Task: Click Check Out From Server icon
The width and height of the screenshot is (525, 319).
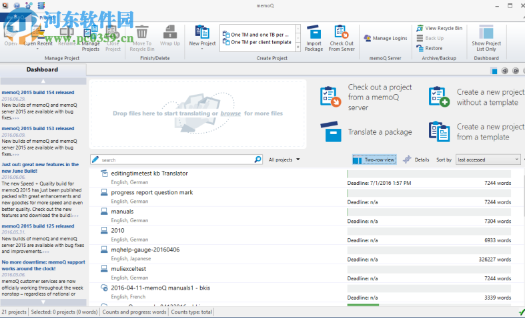Action: point(341,32)
